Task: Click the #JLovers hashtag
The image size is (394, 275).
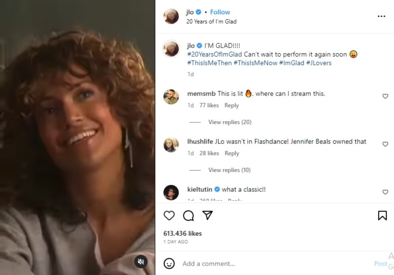Action: pos(319,63)
